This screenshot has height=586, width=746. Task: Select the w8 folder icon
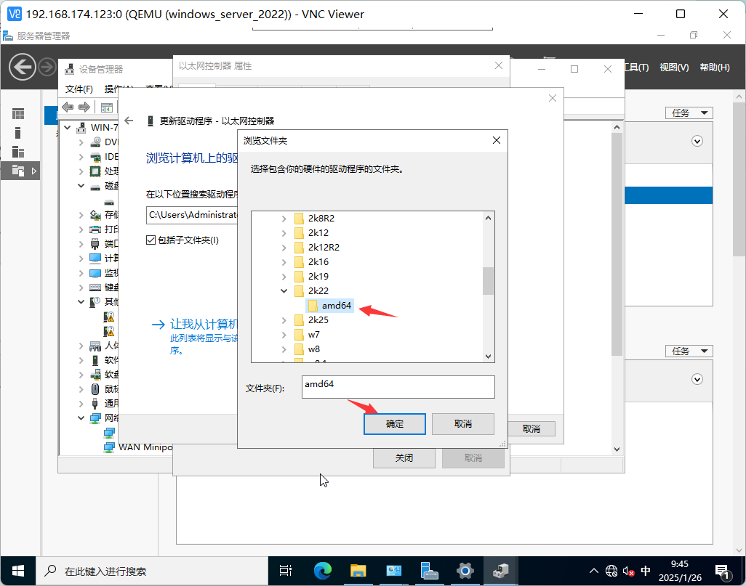coord(299,349)
